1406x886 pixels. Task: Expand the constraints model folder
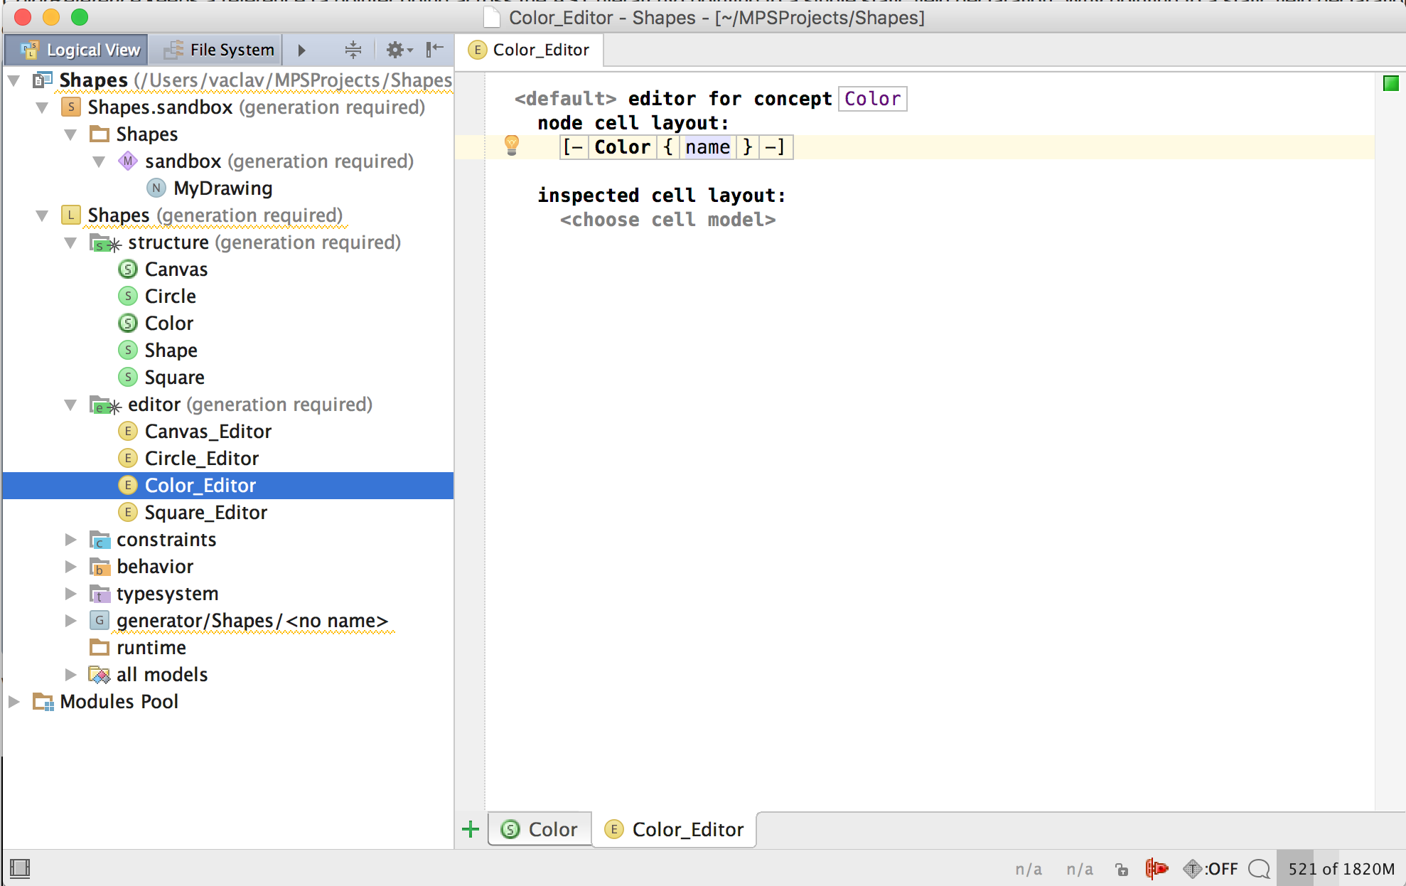pos(70,540)
